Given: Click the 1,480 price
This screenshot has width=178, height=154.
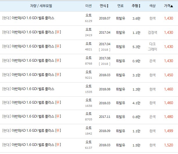Looking at the screenshot, I should pyautogui.click(x=169, y=117).
